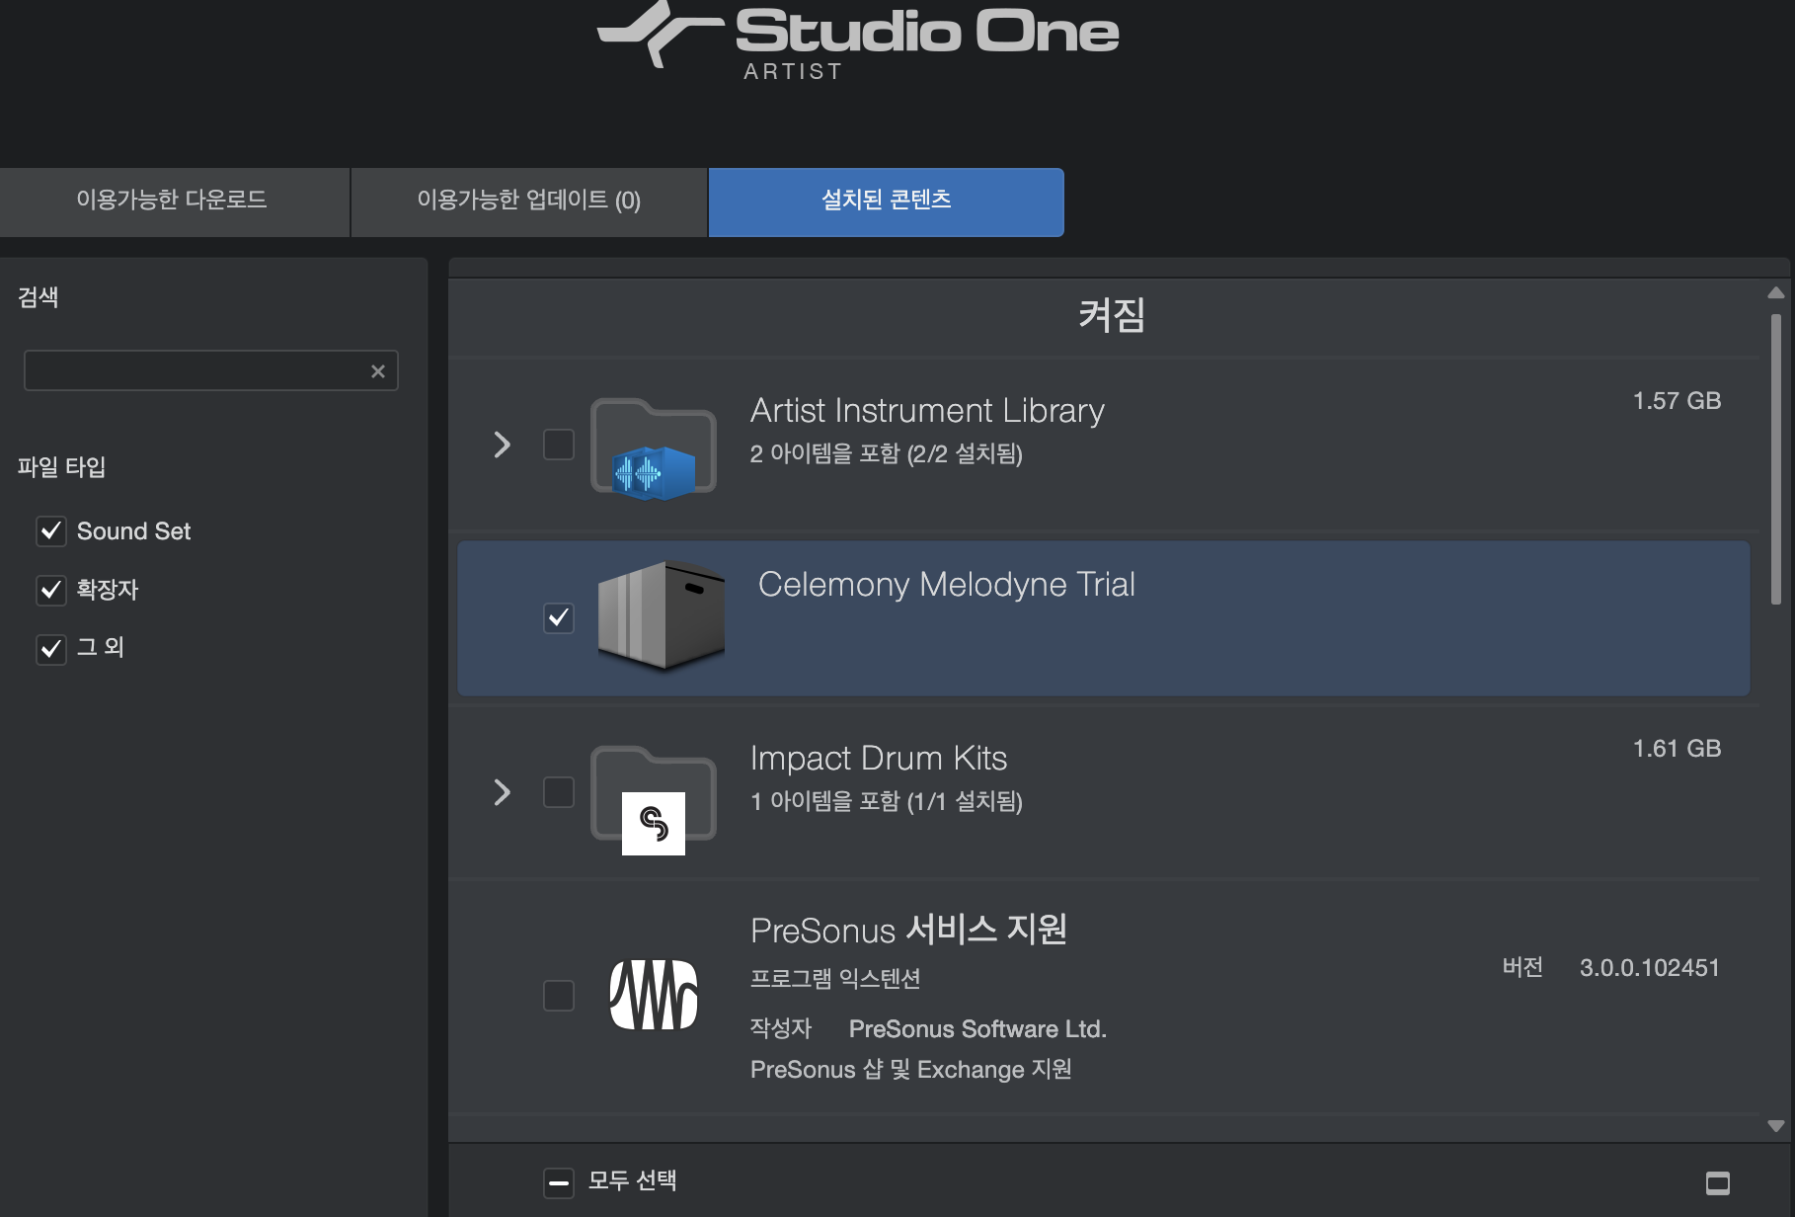Click the scrollbar up arrow

click(x=1776, y=292)
